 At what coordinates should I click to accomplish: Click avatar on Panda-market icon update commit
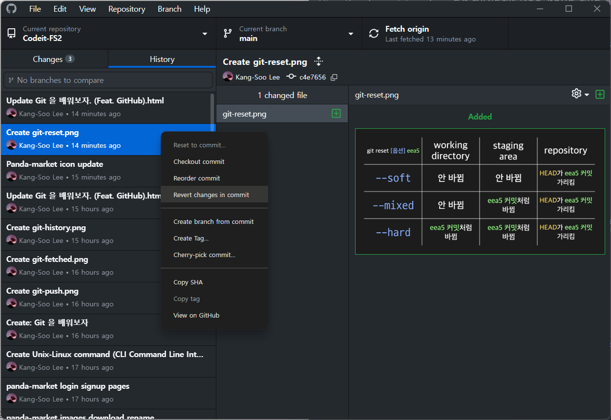point(12,177)
